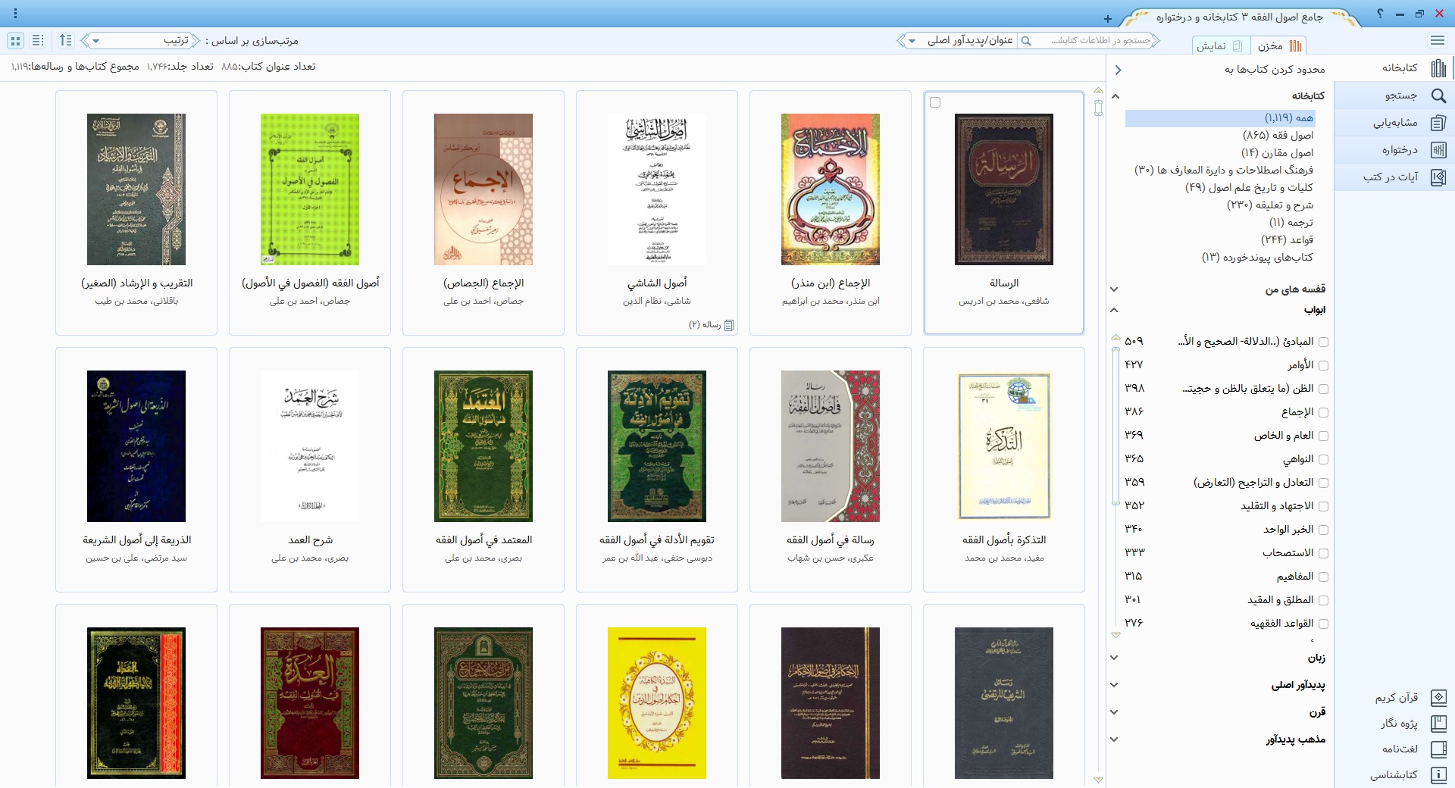Collapse the کتابخانه filter section
1455x788 pixels.
1115,96
